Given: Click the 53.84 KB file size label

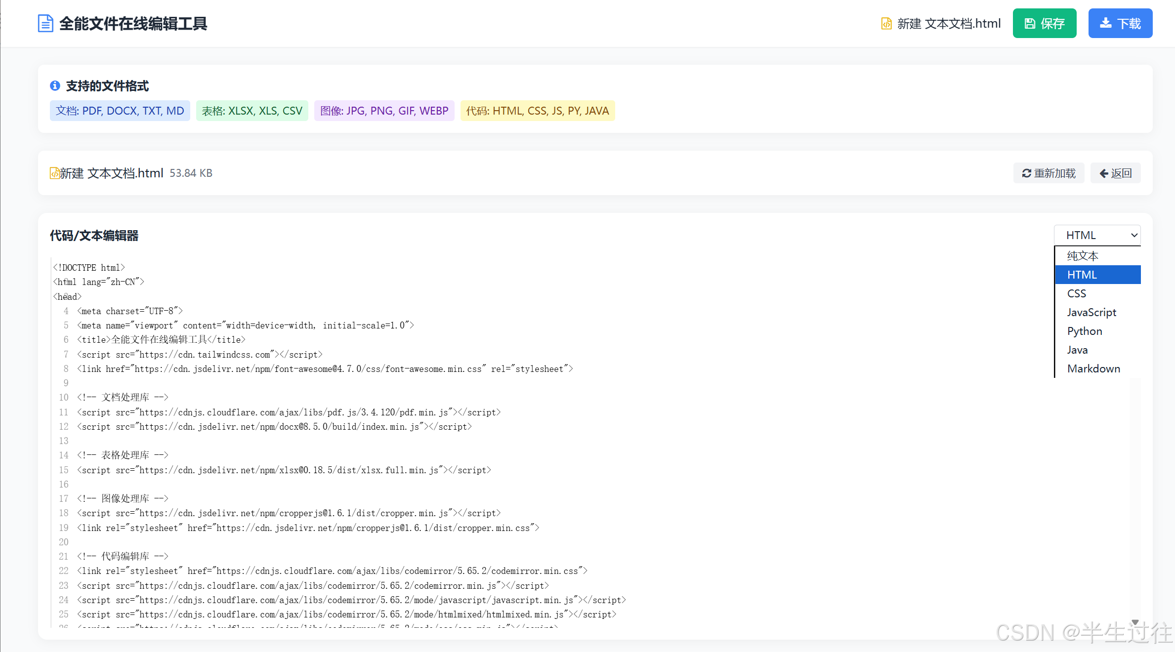Looking at the screenshot, I should point(191,173).
